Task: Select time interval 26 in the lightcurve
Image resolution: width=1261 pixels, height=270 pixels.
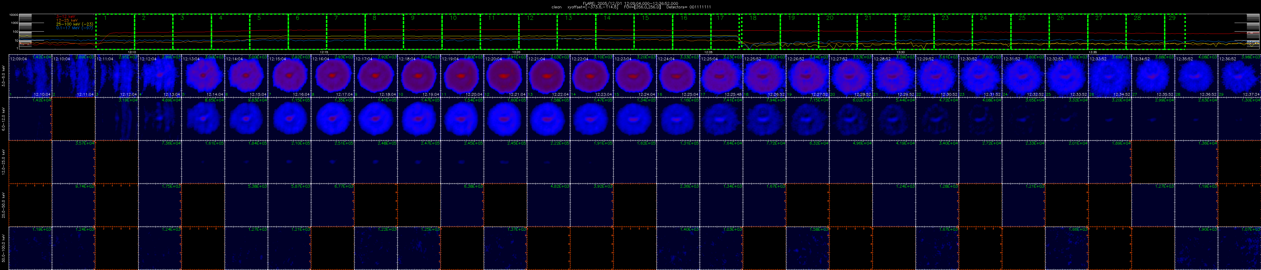Action: pyautogui.click(x=1069, y=32)
